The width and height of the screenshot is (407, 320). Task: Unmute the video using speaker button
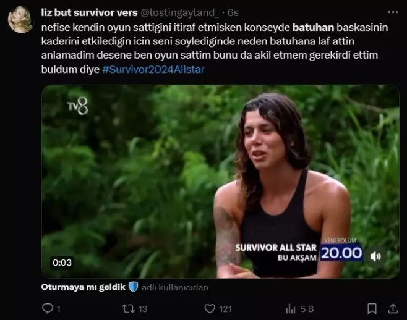pyautogui.click(x=375, y=257)
